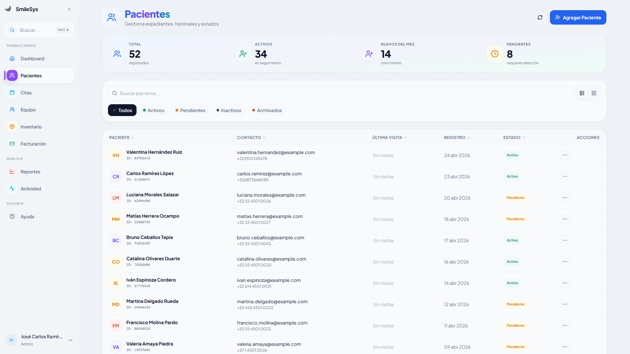Screen dimensions: 630x354
Task: Open actions menu for Matías Herrera Ocampo
Action: [x=565, y=219]
